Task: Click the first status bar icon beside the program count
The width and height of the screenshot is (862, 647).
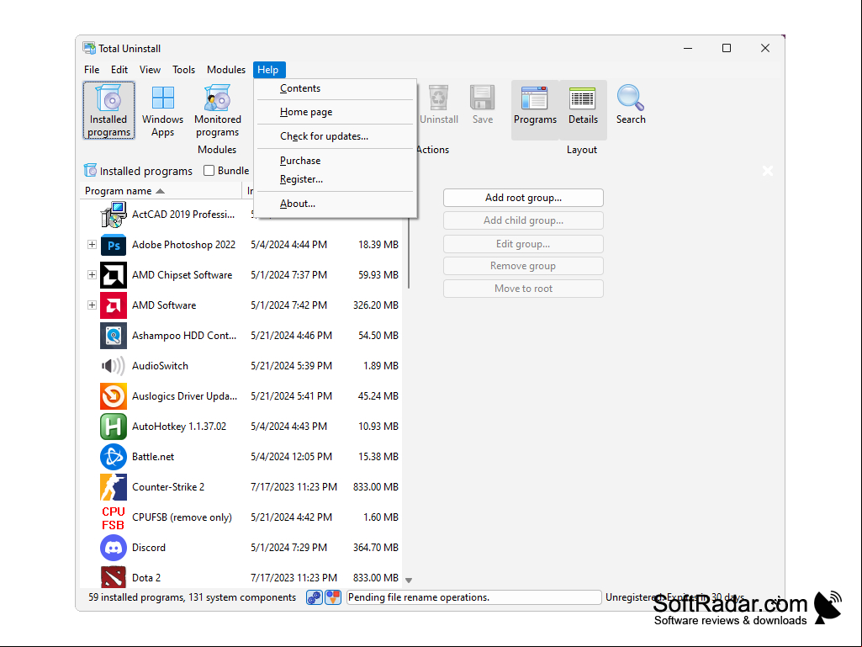Action: (x=314, y=597)
